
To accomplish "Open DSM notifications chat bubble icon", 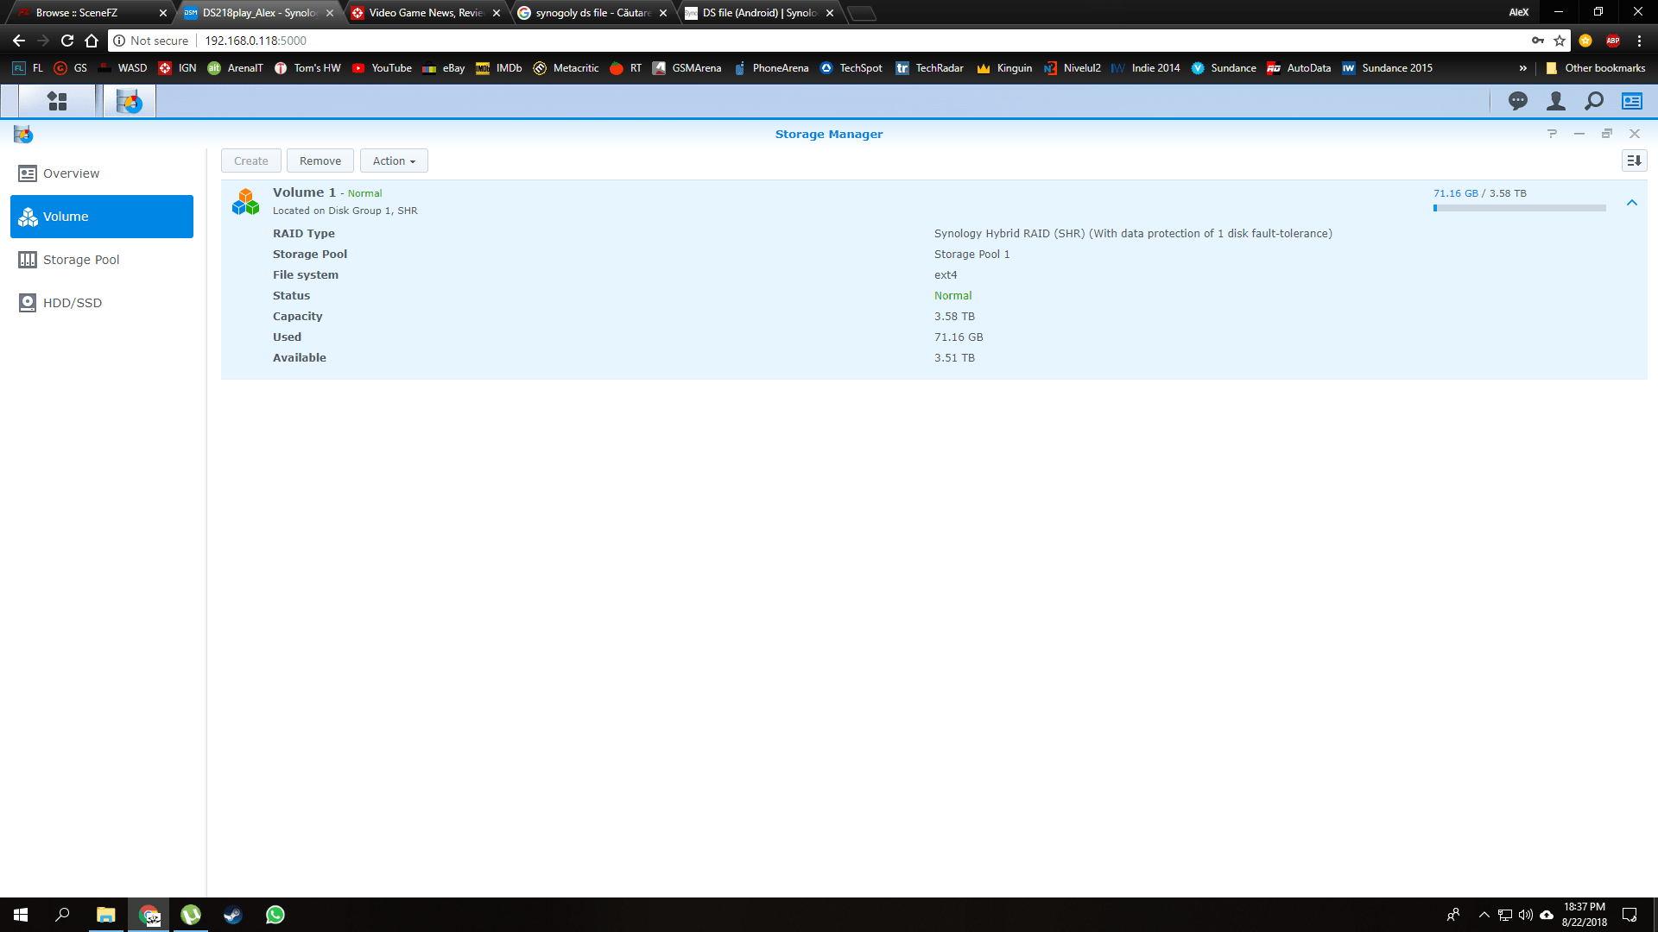I will click(1517, 102).
